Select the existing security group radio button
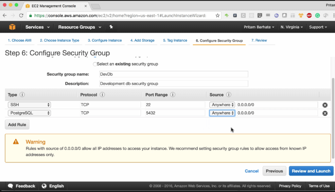The height and width of the screenshot is (192, 335). [x=95, y=64]
